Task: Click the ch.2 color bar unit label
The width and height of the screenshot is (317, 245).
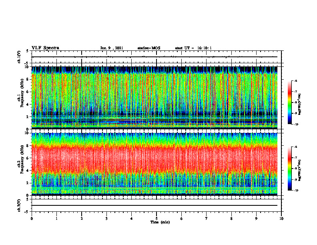Action: (x=300, y=171)
